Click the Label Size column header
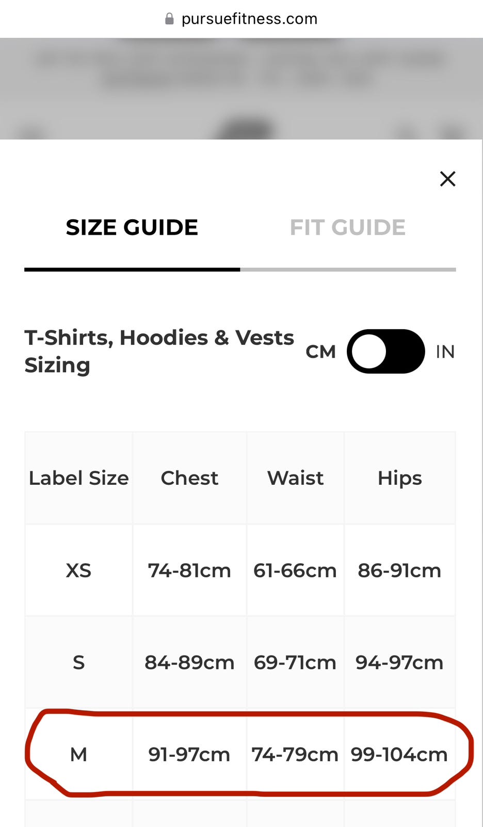The width and height of the screenshot is (483, 827). 79,478
